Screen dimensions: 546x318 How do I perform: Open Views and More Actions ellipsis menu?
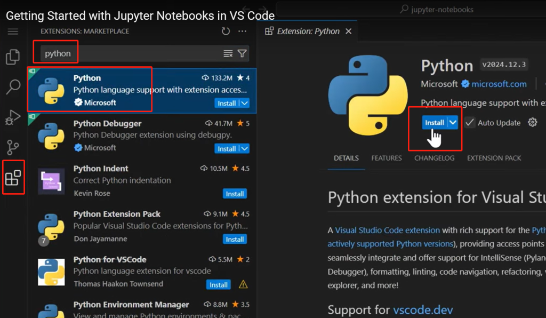click(243, 31)
